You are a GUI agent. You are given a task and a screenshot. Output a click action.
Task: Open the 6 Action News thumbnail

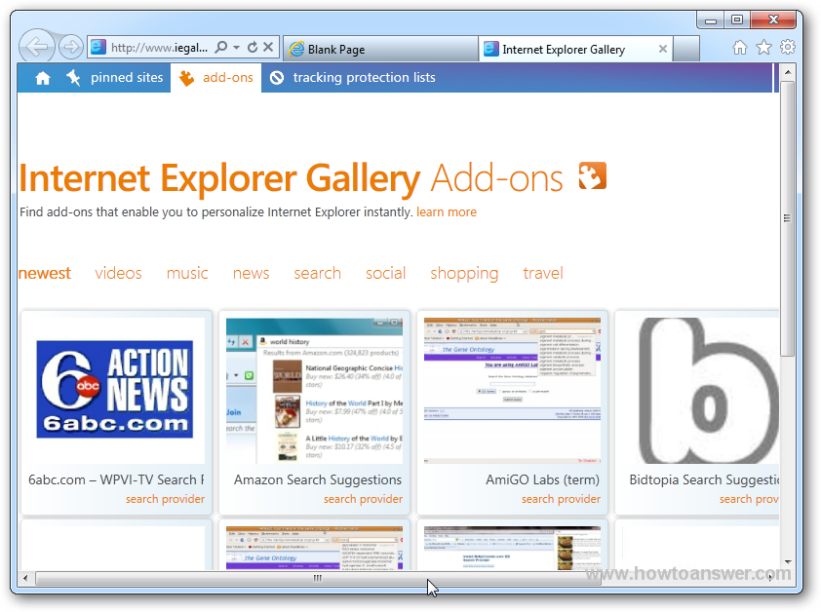click(x=115, y=390)
